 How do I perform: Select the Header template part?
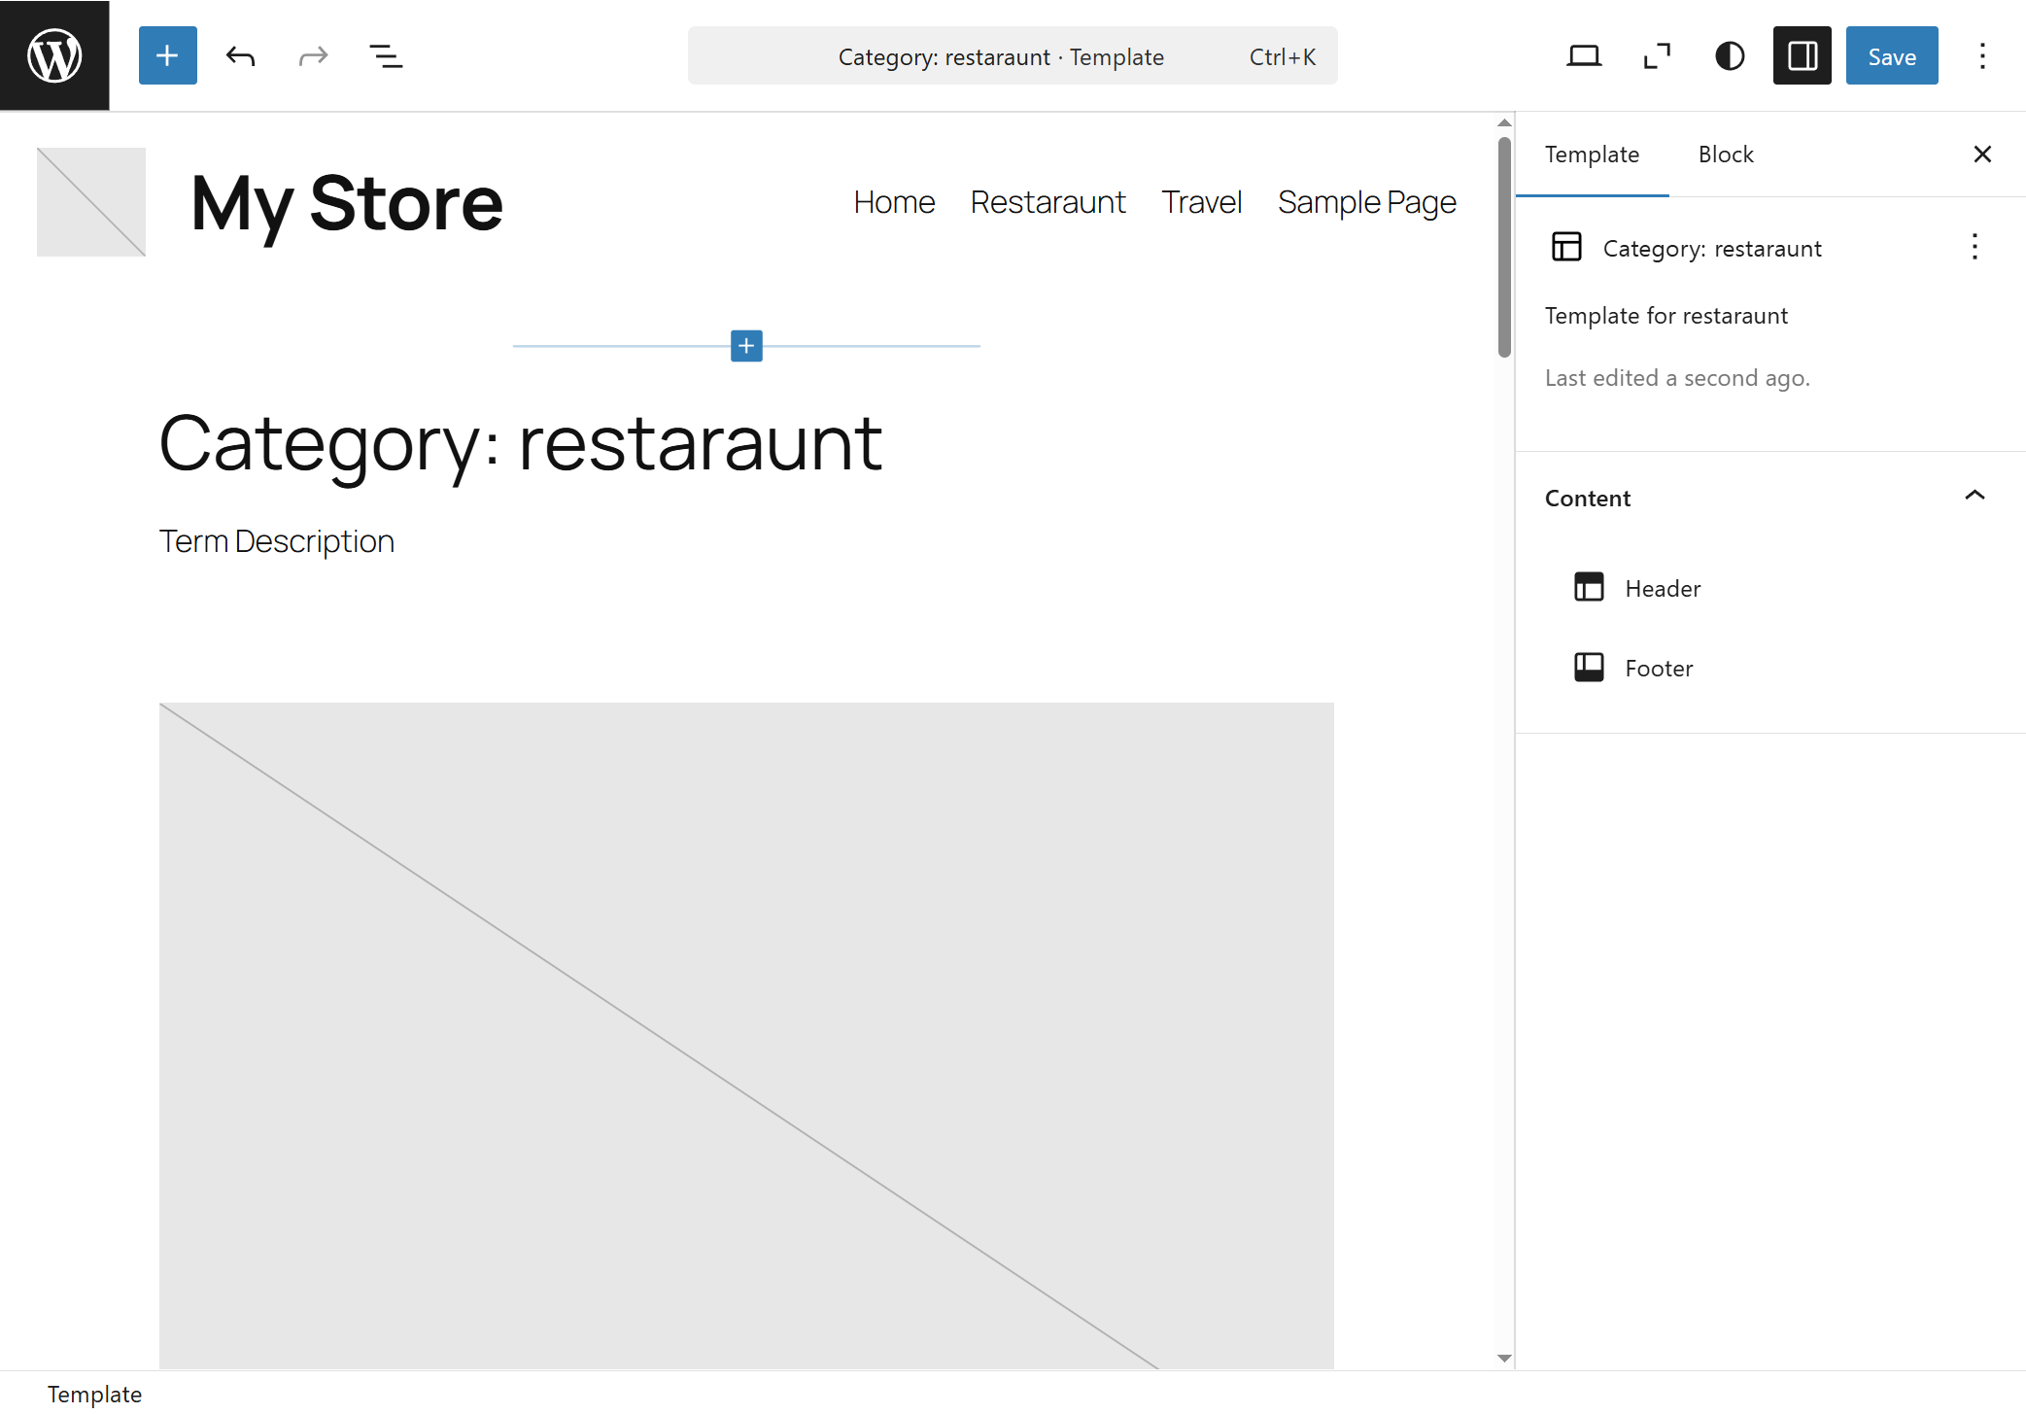1663,588
